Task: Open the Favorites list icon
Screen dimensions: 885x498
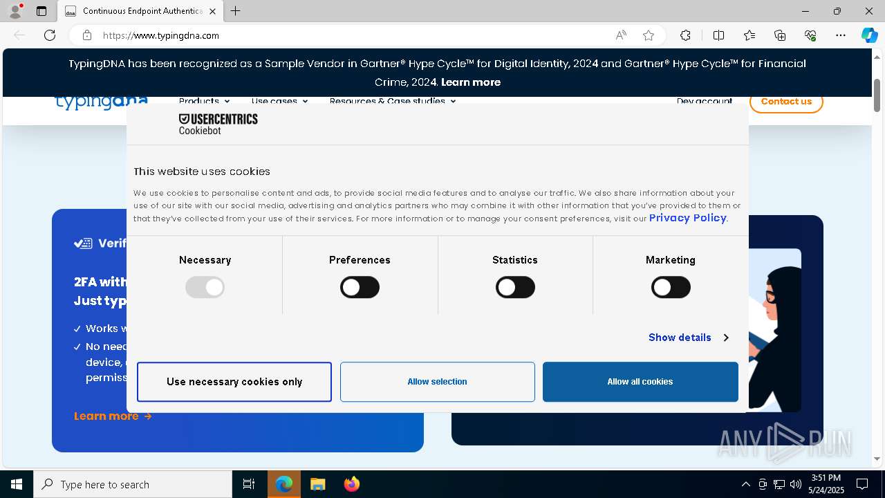Action: coord(749,35)
